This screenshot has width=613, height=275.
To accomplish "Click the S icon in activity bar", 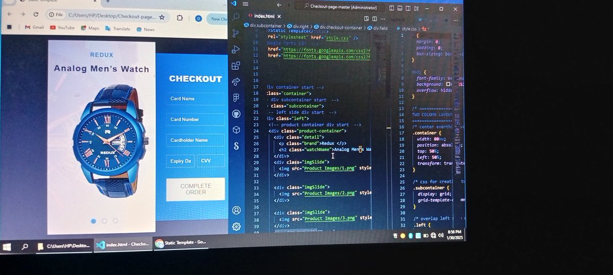I will (236, 146).
